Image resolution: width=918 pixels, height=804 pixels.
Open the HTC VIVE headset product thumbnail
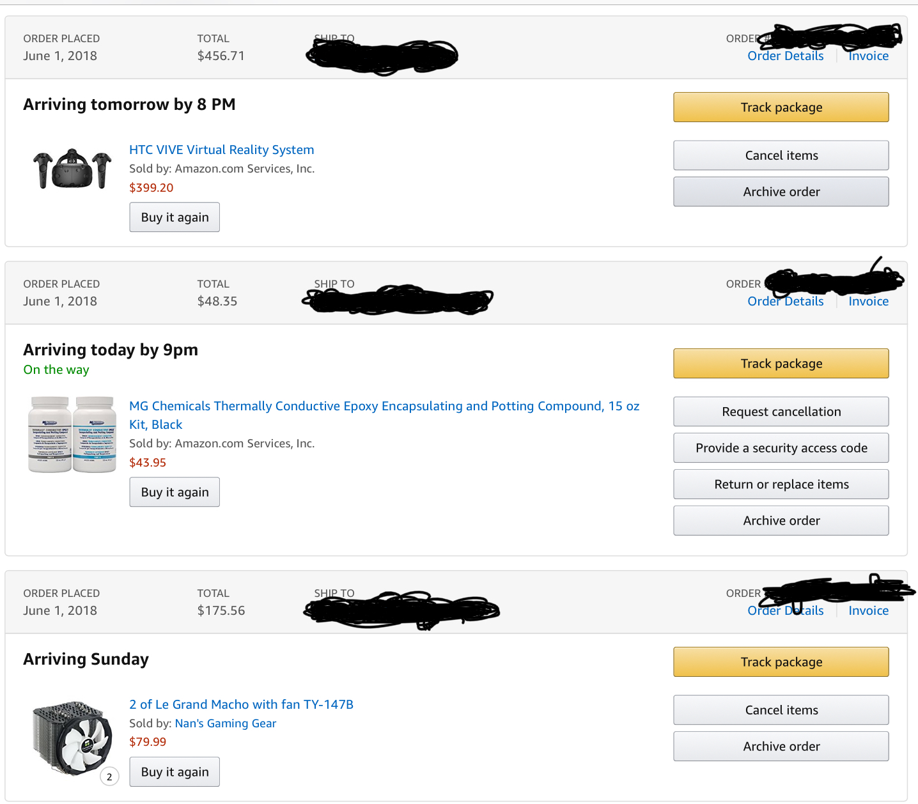point(72,169)
